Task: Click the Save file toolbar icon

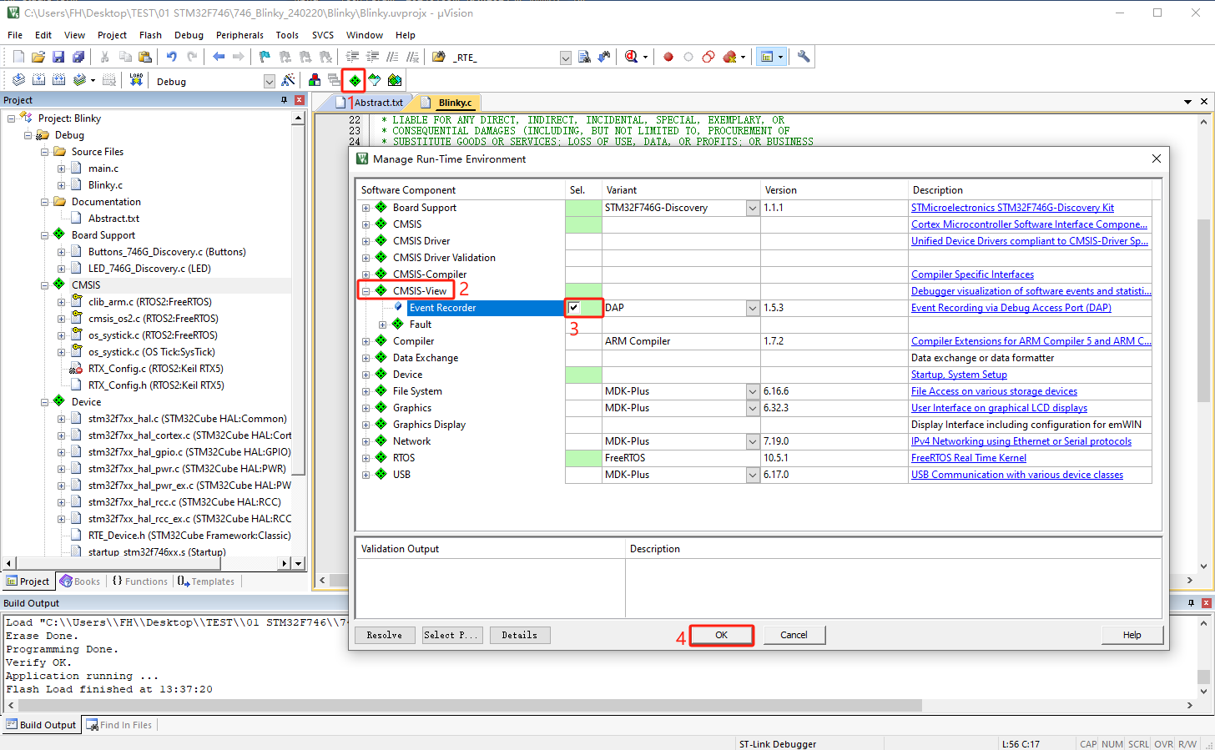Action: point(58,57)
